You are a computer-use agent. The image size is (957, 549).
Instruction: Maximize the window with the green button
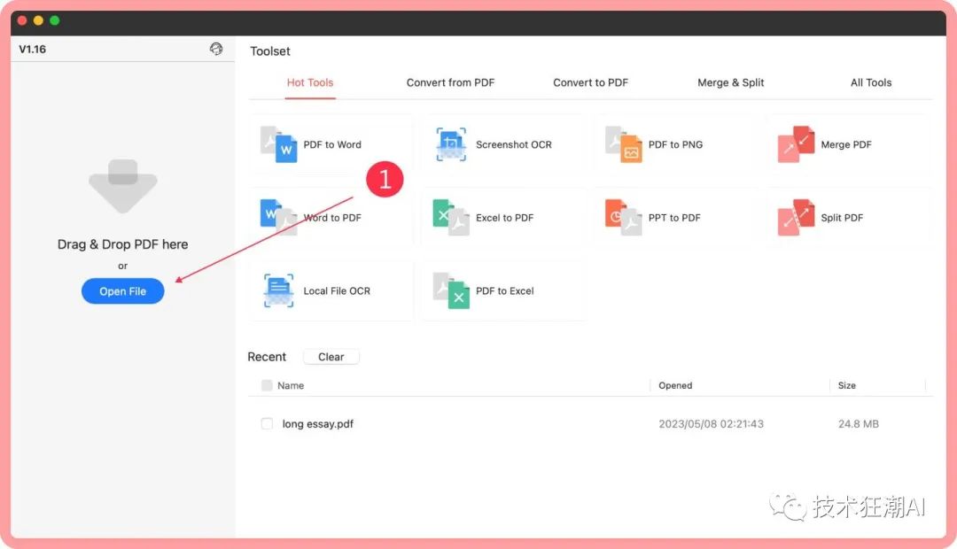(x=54, y=20)
